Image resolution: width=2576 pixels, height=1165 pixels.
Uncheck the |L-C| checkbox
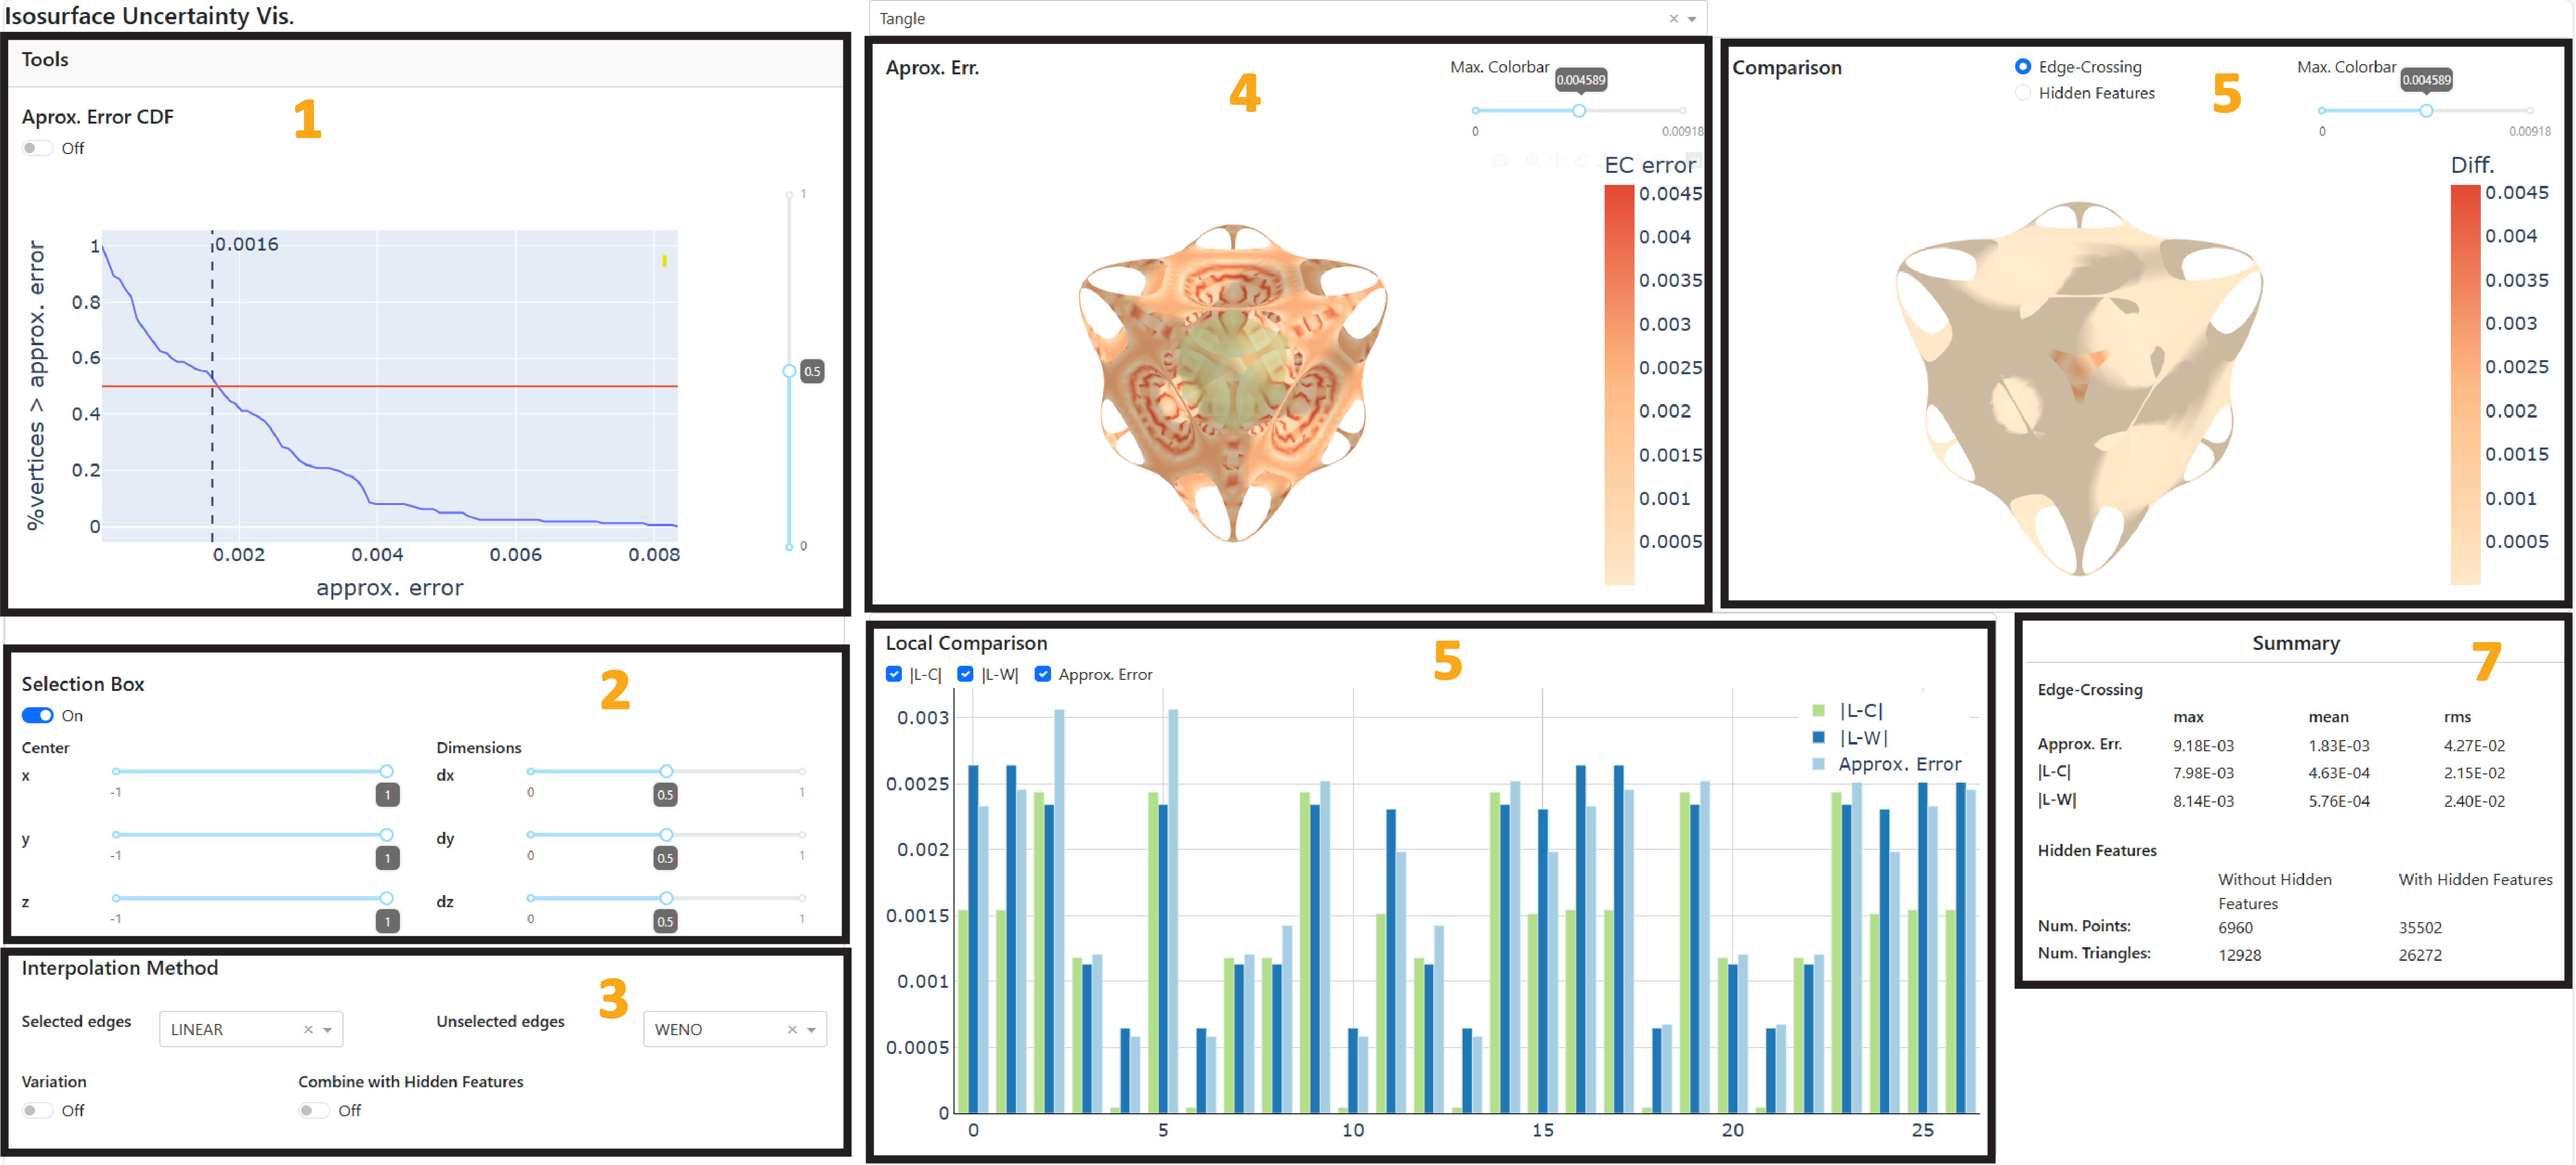click(894, 674)
